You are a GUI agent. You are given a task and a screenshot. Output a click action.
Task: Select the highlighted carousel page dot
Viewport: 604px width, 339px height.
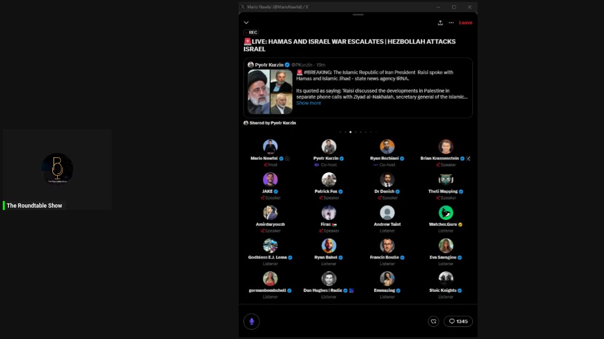click(x=350, y=132)
